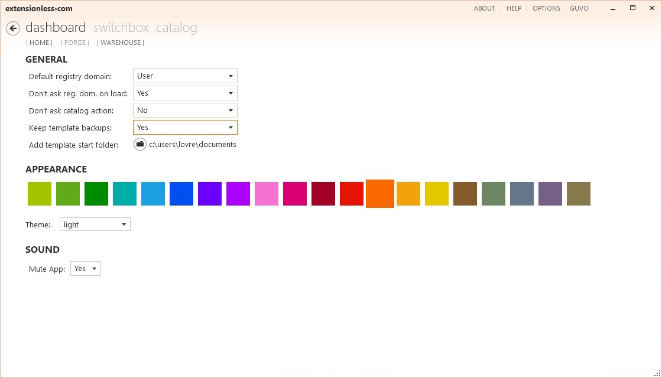Click the GUVO menu item
This screenshot has height=378, width=662.
point(579,8)
